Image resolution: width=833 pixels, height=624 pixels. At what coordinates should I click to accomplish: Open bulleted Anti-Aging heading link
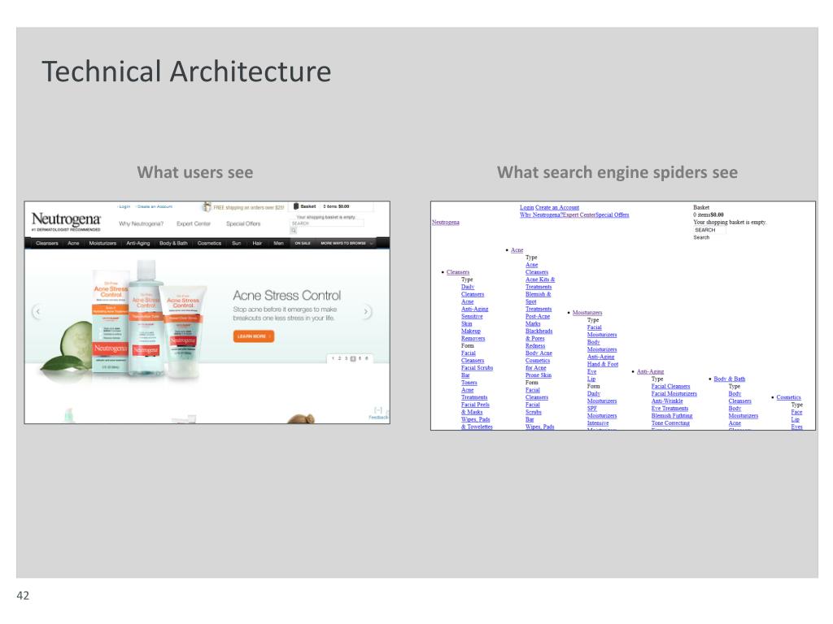click(x=650, y=371)
